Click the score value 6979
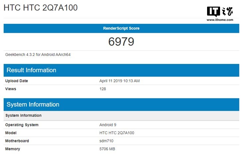242x156 pixels. point(121,42)
